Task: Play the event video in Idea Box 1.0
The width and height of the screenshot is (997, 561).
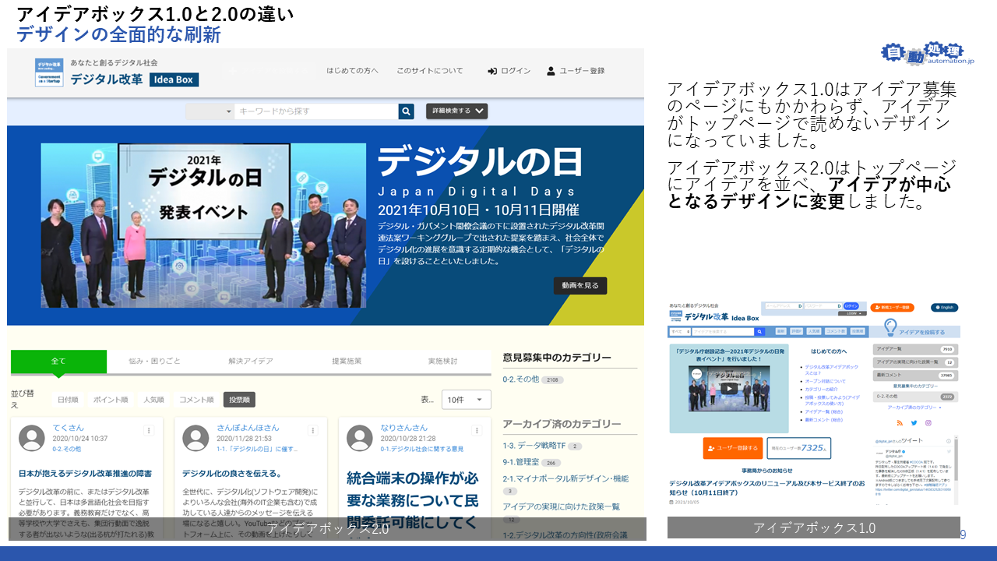Action: pos(728,388)
